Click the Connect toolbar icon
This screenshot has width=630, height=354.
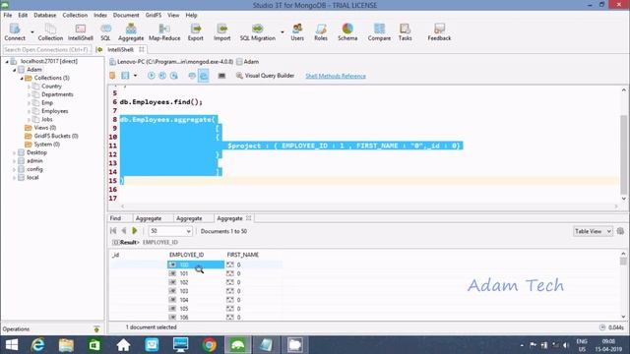pos(15,32)
